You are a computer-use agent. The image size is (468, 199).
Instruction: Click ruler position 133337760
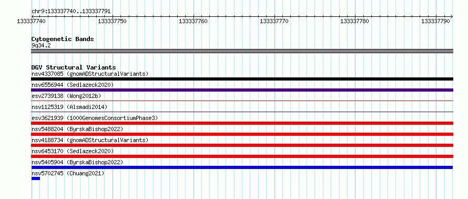click(x=193, y=21)
